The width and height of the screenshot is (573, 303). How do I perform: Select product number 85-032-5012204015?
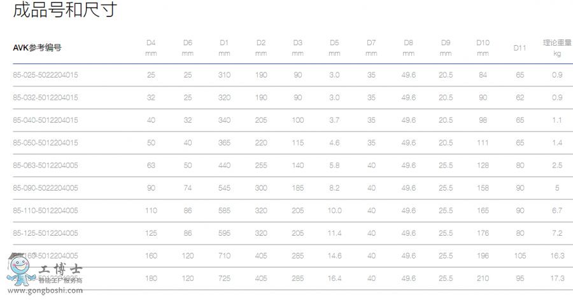(x=46, y=98)
